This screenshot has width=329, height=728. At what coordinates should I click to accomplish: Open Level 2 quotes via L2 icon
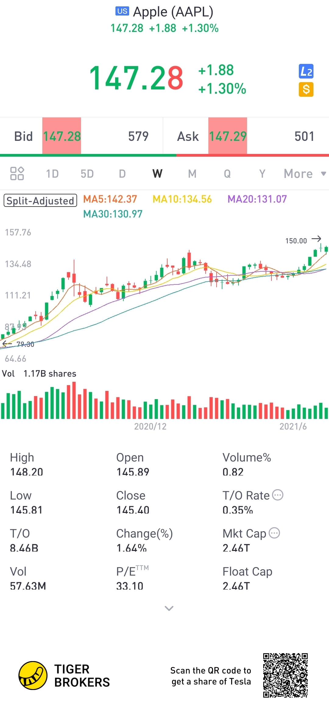tap(306, 71)
